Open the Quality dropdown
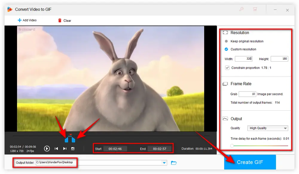Image resolution: width=299 pixels, height=174 pixels. click(x=268, y=128)
